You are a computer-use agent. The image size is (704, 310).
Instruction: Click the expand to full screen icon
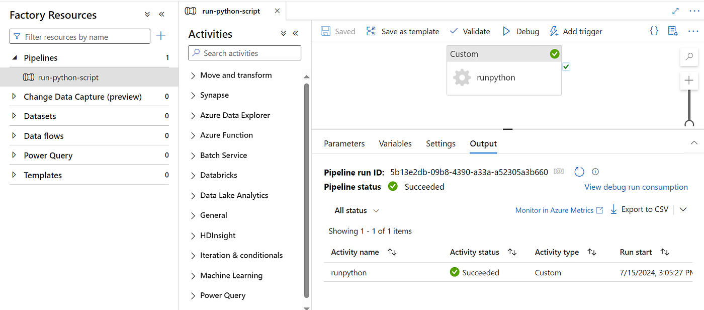[x=675, y=11]
